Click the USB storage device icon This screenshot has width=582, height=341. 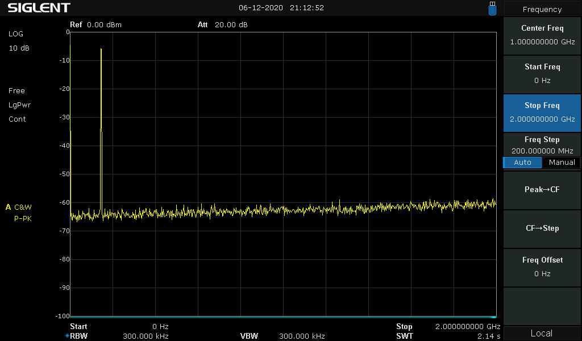[492, 8]
